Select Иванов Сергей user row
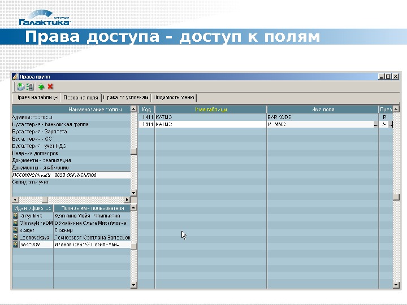Image resolution: width=407 pixels, height=305 pixels. point(71,245)
